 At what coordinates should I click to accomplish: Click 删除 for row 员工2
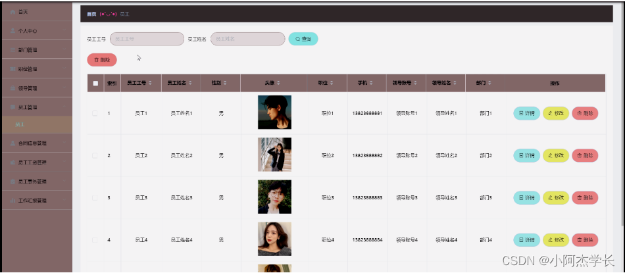click(585, 155)
